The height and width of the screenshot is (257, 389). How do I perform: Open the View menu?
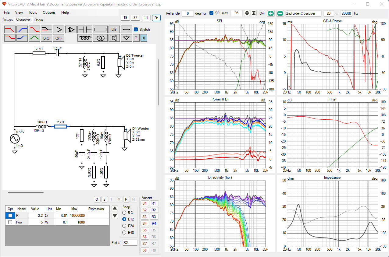[19, 12]
